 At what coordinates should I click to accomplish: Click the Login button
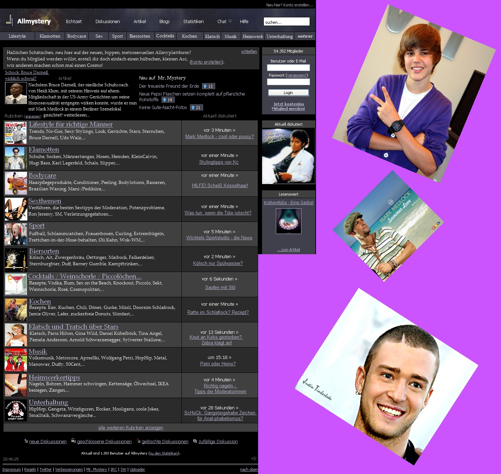pos(288,93)
